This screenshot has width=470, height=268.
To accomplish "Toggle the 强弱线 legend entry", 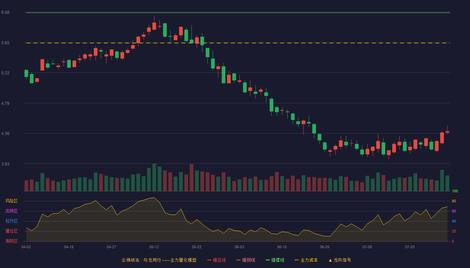I will pyautogui.click(x=246, y=260).
